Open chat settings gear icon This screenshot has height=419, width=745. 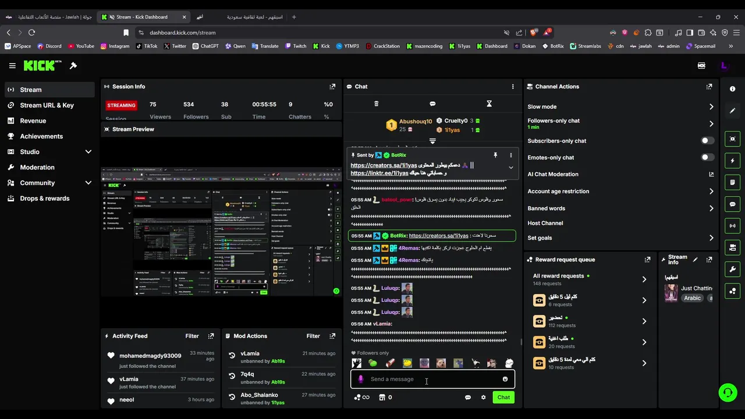[483, 397]
